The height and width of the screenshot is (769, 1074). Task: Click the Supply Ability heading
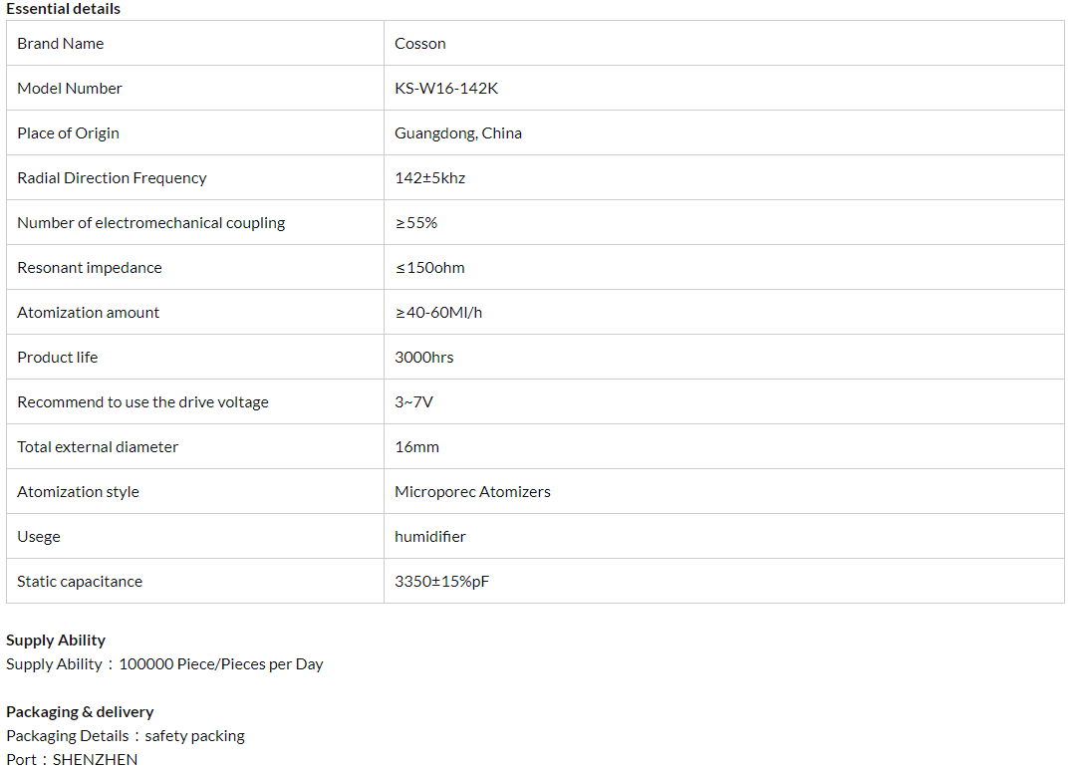[56, 641]
